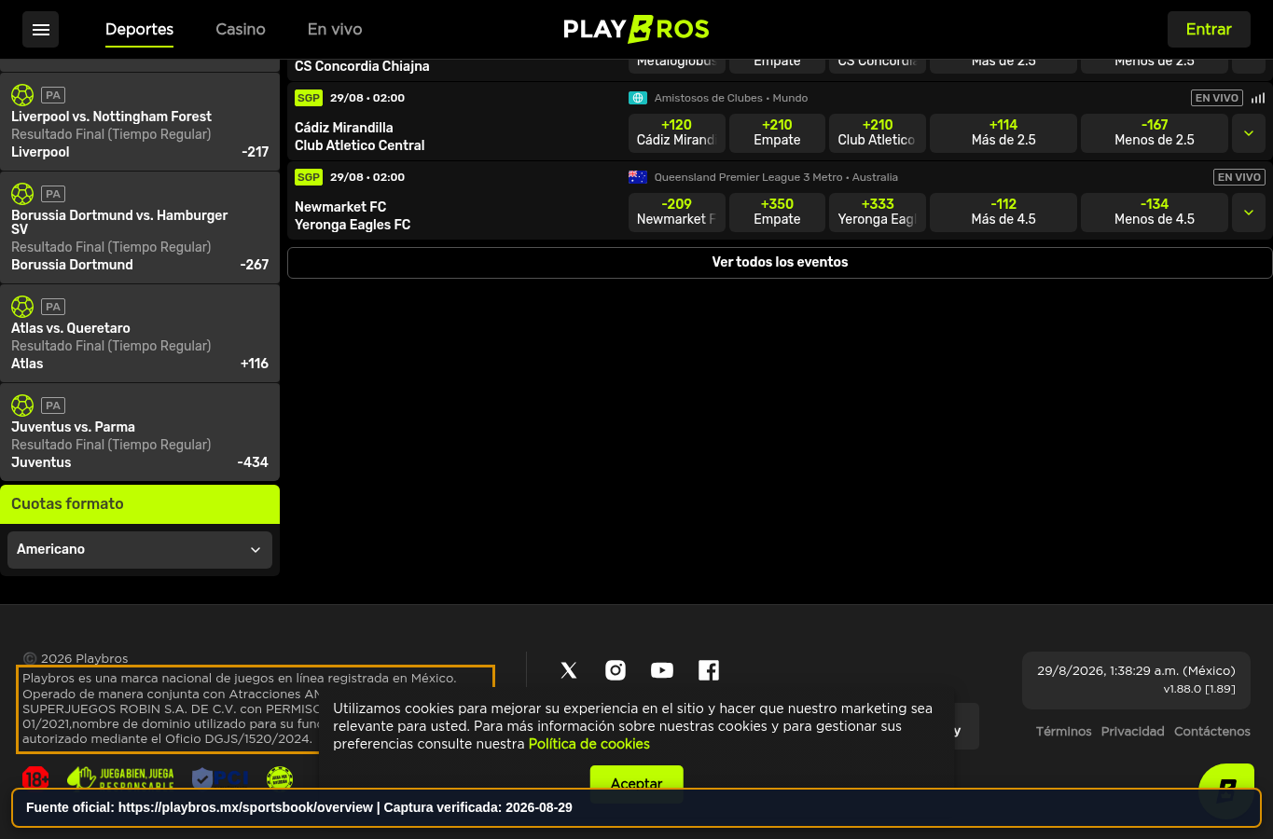Select Empate +350 for Newmarket match
This screenshot has height=839, width=1273.
point(777,213)
